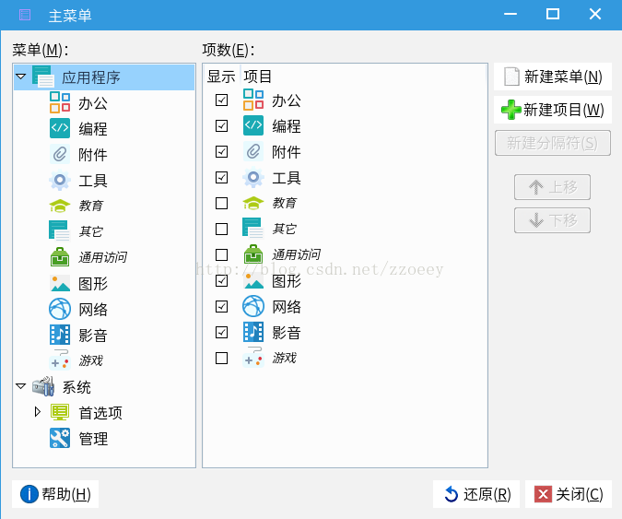Click the 教育 graduation cap icon in the left tree
This screenshot has width=622, height=519.
pos(60,206)
